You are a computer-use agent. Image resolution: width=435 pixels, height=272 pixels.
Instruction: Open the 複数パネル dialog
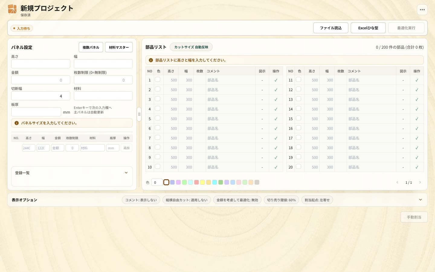point(91,47)
